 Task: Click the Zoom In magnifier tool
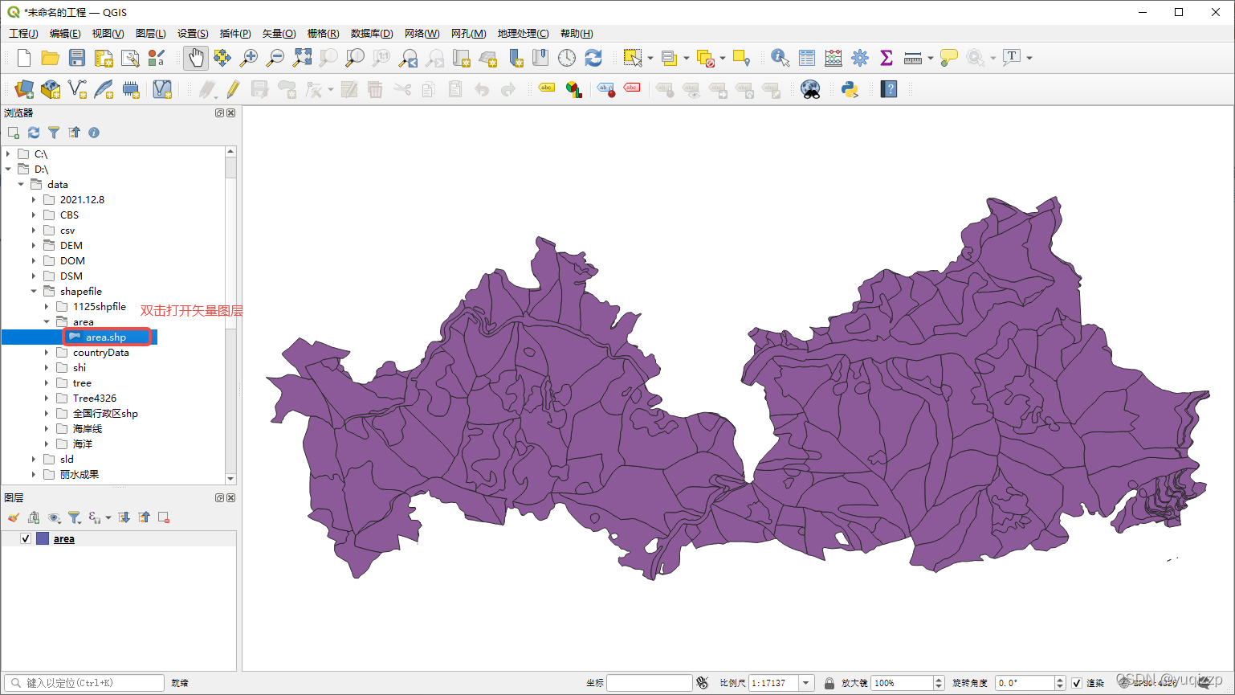coord(249,58)
